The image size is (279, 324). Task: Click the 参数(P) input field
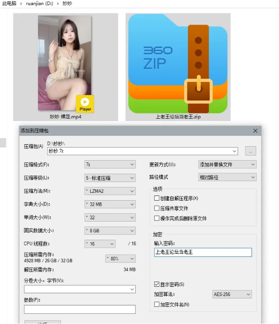click(80, 309)
